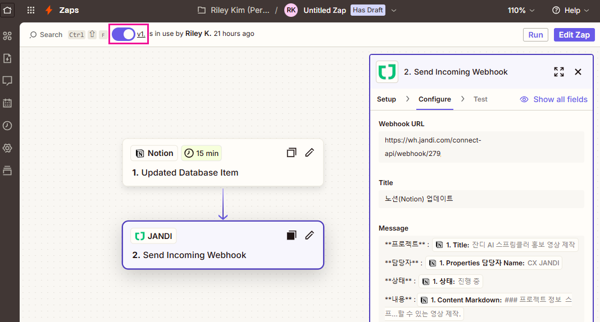This screenshot has height=322, width=600.
Task: Click the pencil icon on JANDI step
Action: tap(310, 235)
